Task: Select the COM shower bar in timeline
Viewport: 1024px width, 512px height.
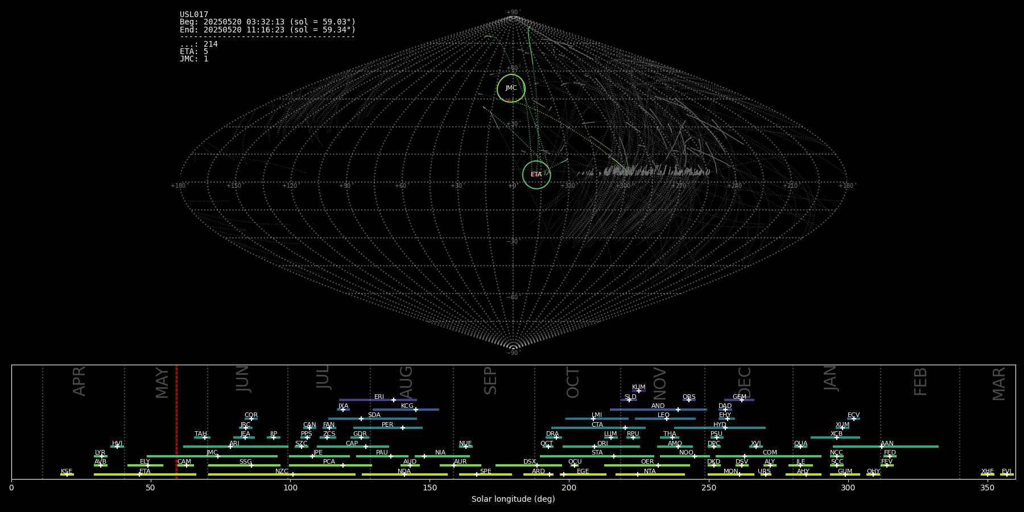Action: tap(769, 456)
